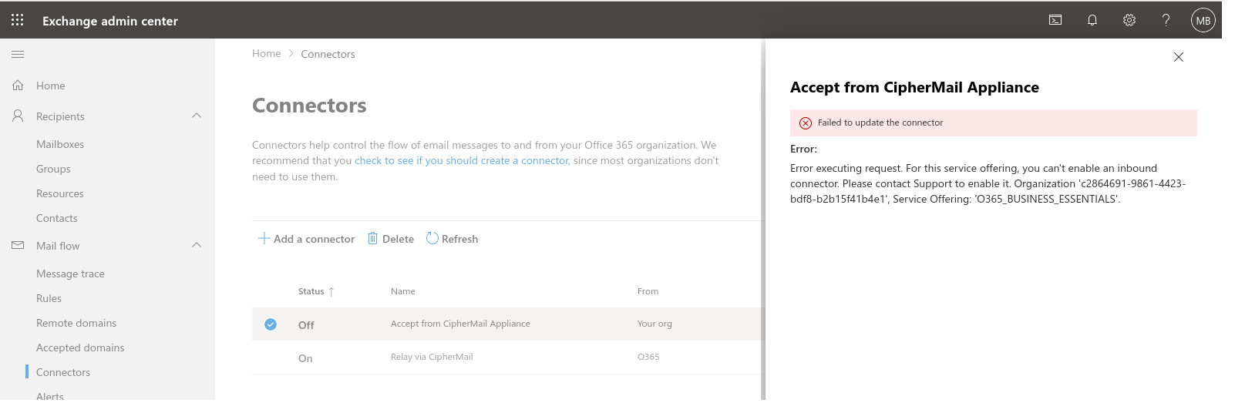Viewport: 1235px width, 413px height.
Task: Deselect the Accept from CipherMail Appliance checkbox
Action: click(271, 324)
